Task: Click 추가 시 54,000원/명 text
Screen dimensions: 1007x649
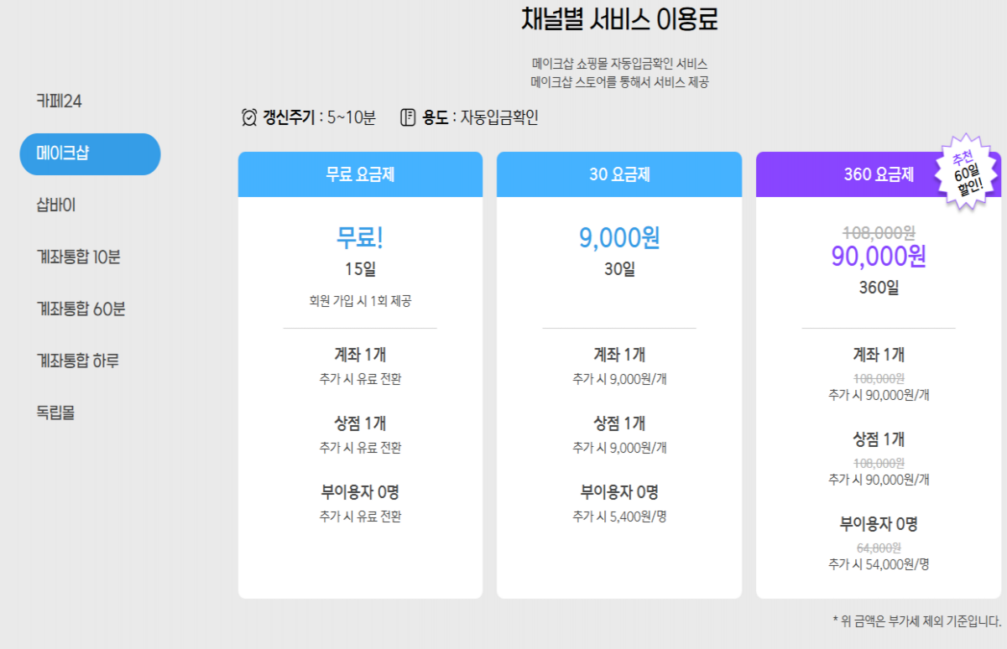Action: click(879, 564)
